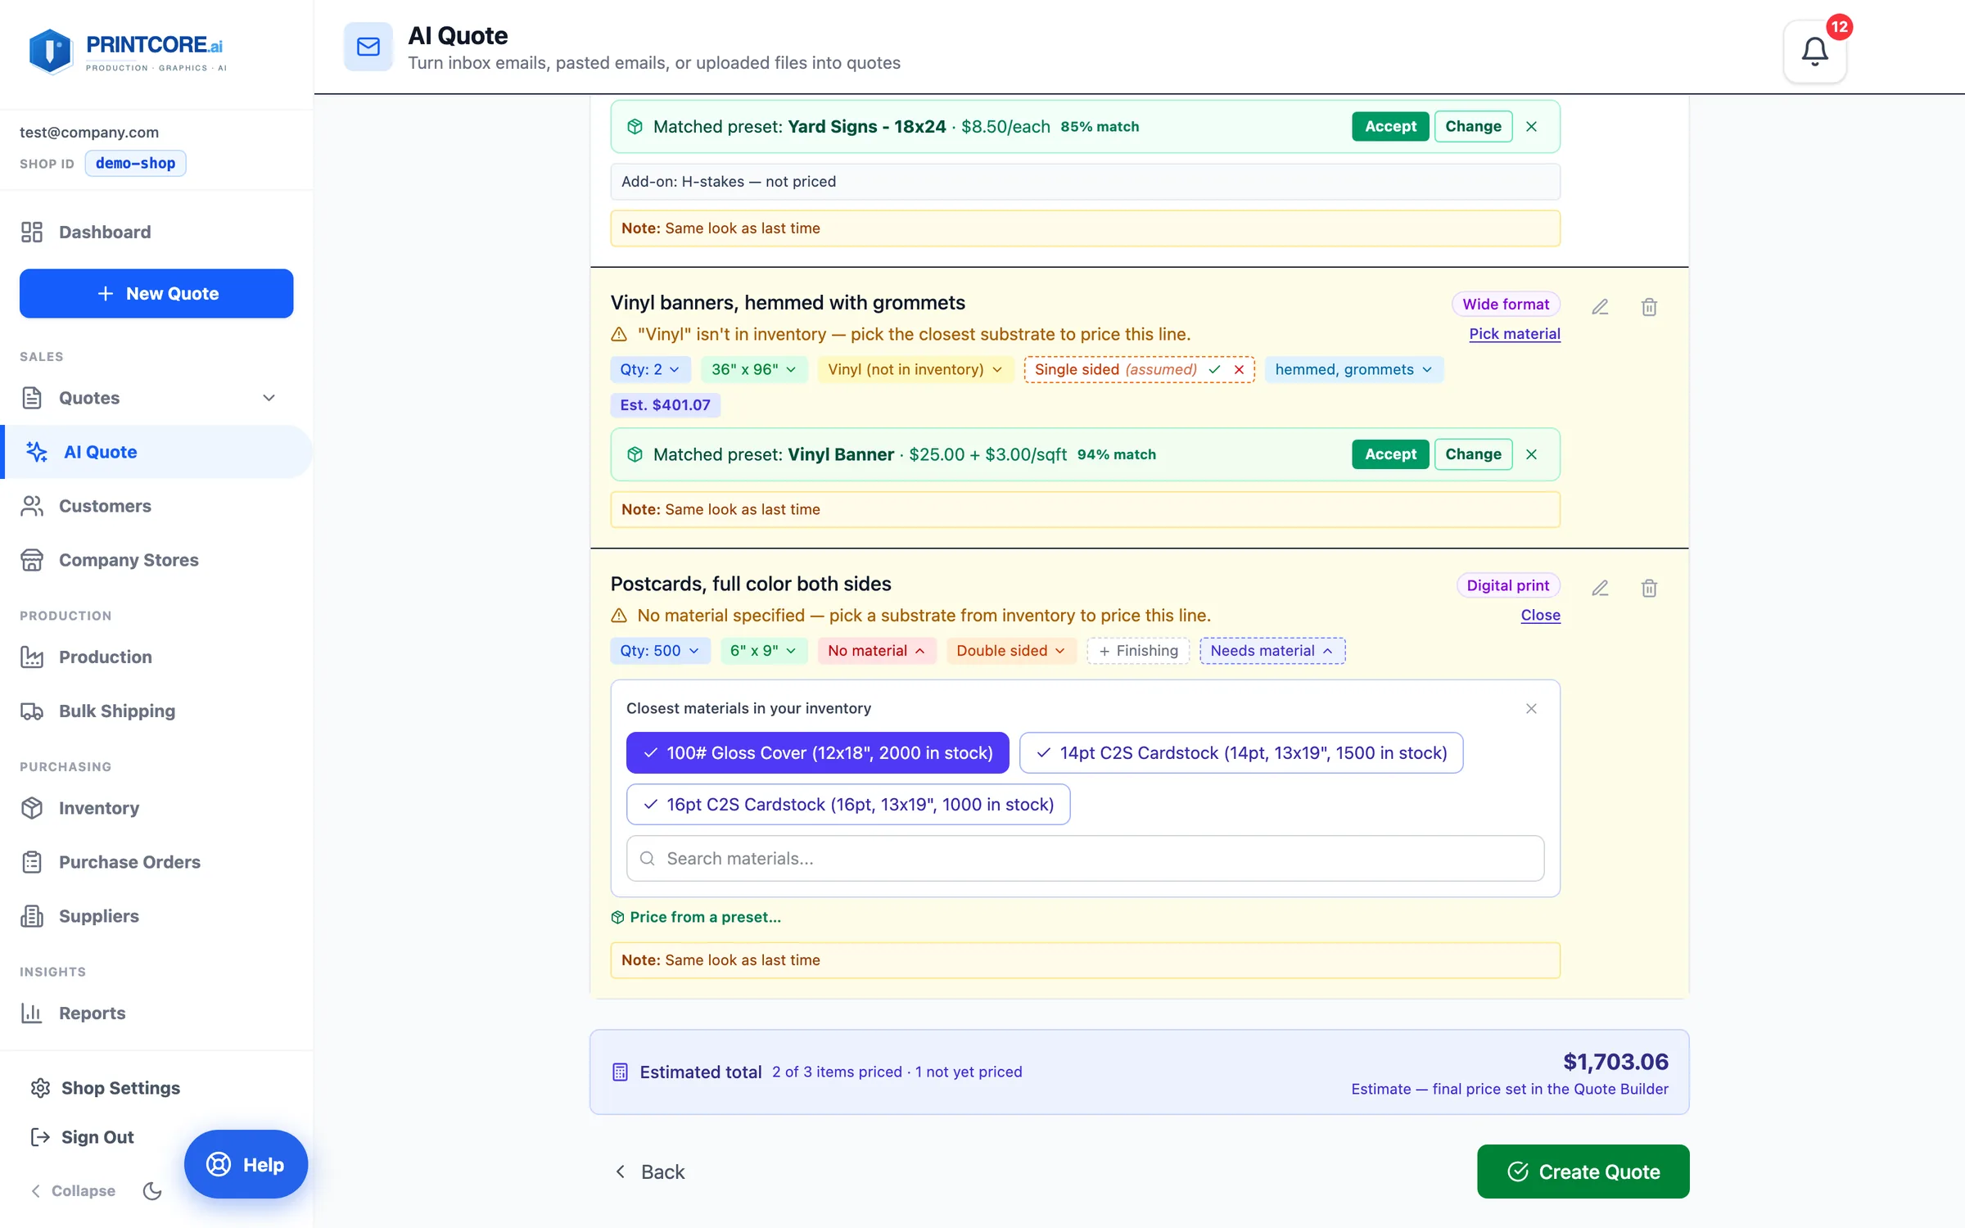
Task: Select 14pt C2S Cardstock material
Action: [x=1241, y=752]
